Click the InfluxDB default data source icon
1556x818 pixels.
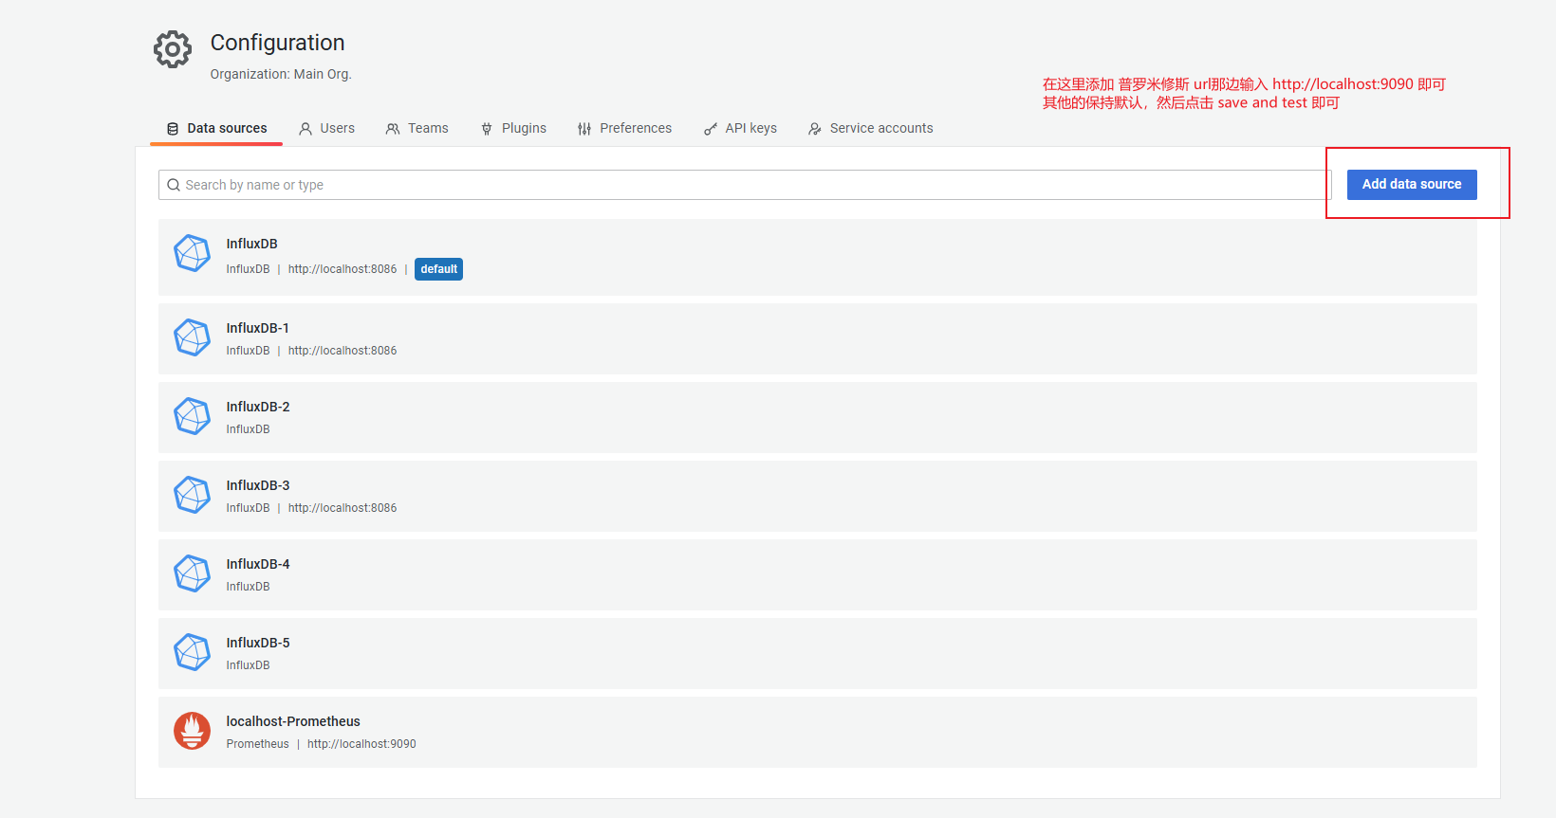coord(192,253)
